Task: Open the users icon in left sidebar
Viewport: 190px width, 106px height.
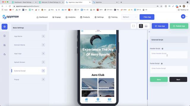Action: point(4,45)
